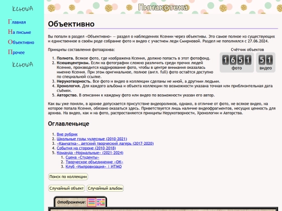Open Клуб «Импровизация» | ИТМО sub-link
282x211 pixels.
93,167
